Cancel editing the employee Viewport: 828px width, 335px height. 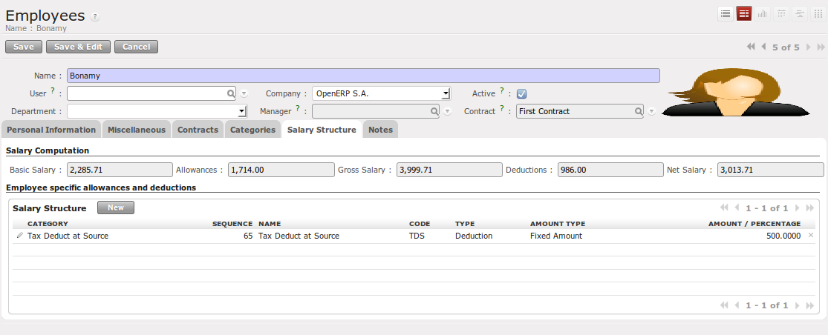point(136,47)
